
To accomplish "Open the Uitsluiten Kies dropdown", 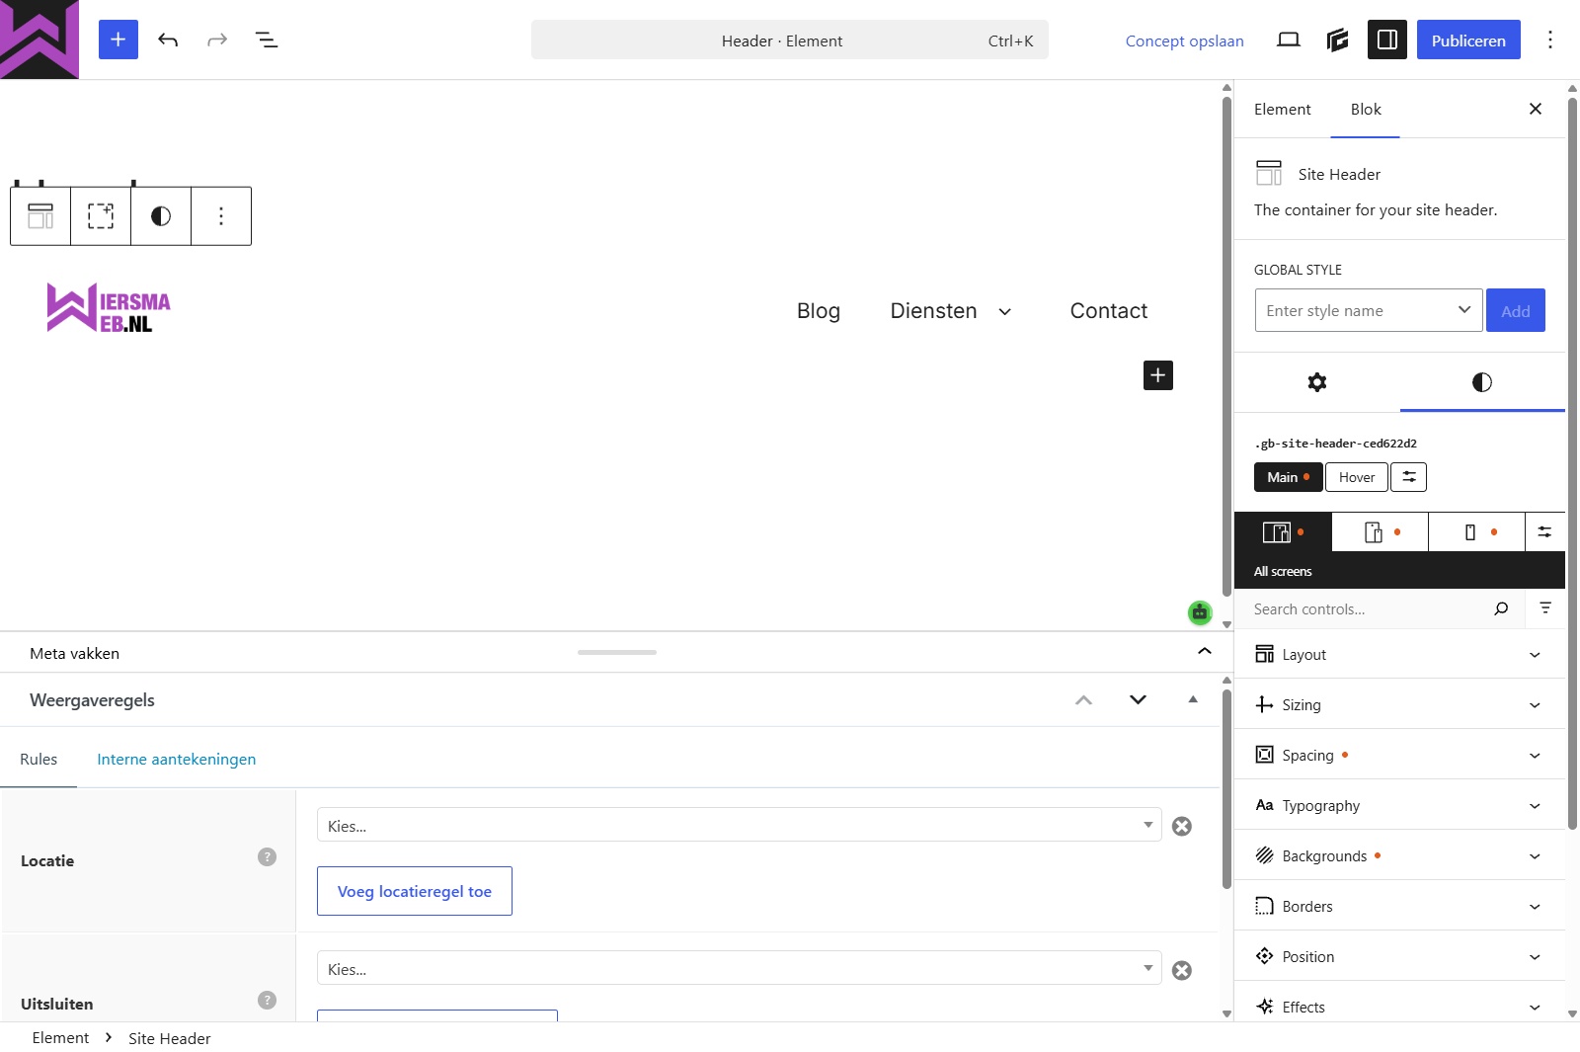I will [740, 968].
